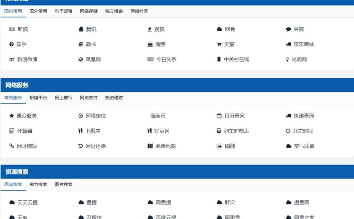Click the shopping cart icon beside 天猫

point(219,44)
